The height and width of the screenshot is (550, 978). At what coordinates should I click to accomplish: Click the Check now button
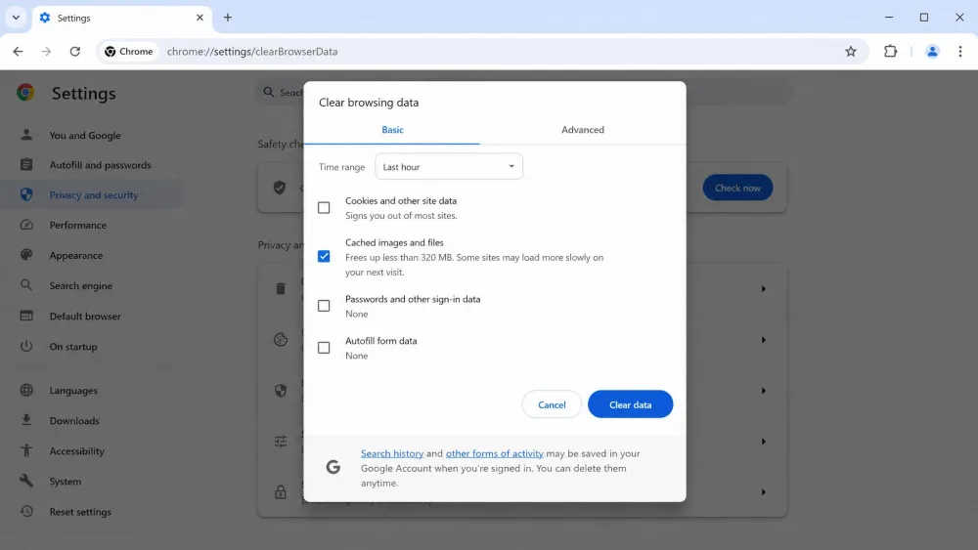[737, 188]
